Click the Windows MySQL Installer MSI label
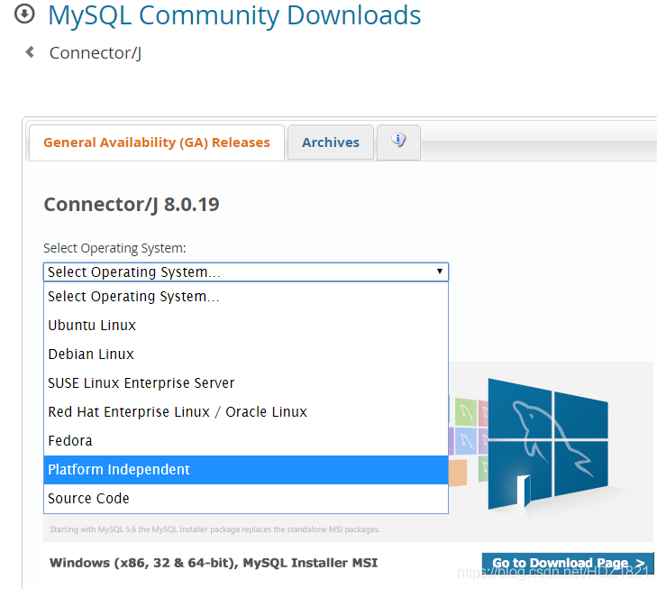Viewport: 657px width, 589px height. [214, 563]
